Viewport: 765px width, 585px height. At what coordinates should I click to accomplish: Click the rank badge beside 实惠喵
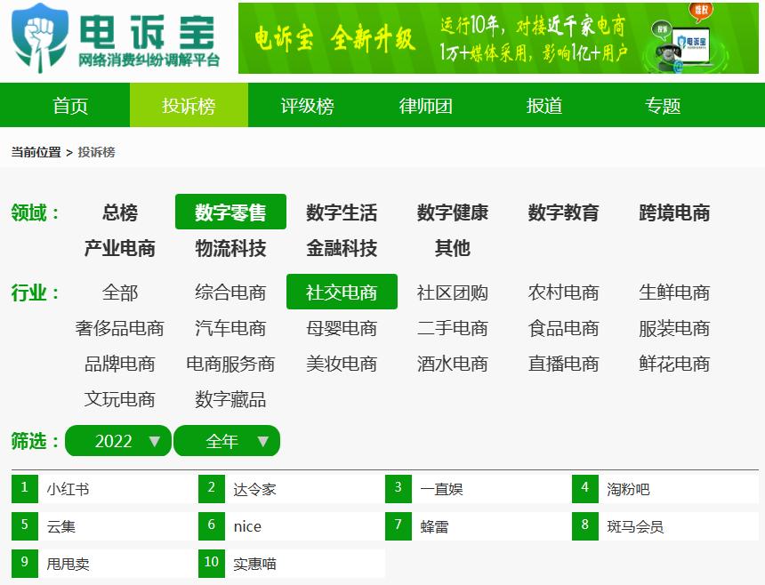coord(212,563)
